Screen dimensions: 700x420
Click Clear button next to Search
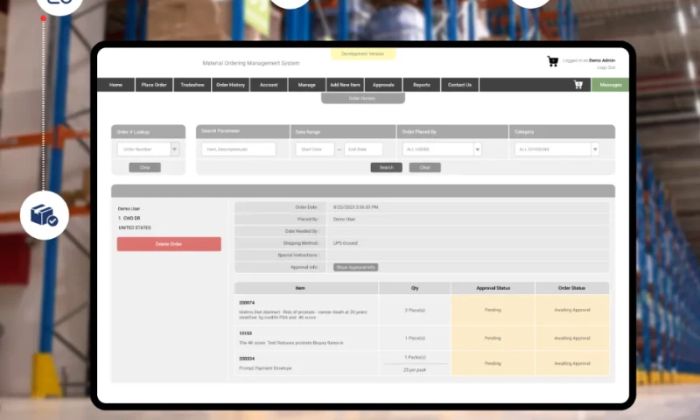[424, 167]
